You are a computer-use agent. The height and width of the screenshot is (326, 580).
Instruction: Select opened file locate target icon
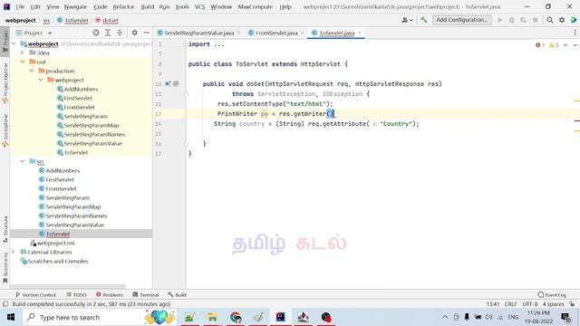pyautogui.click(x=96, y=33)
